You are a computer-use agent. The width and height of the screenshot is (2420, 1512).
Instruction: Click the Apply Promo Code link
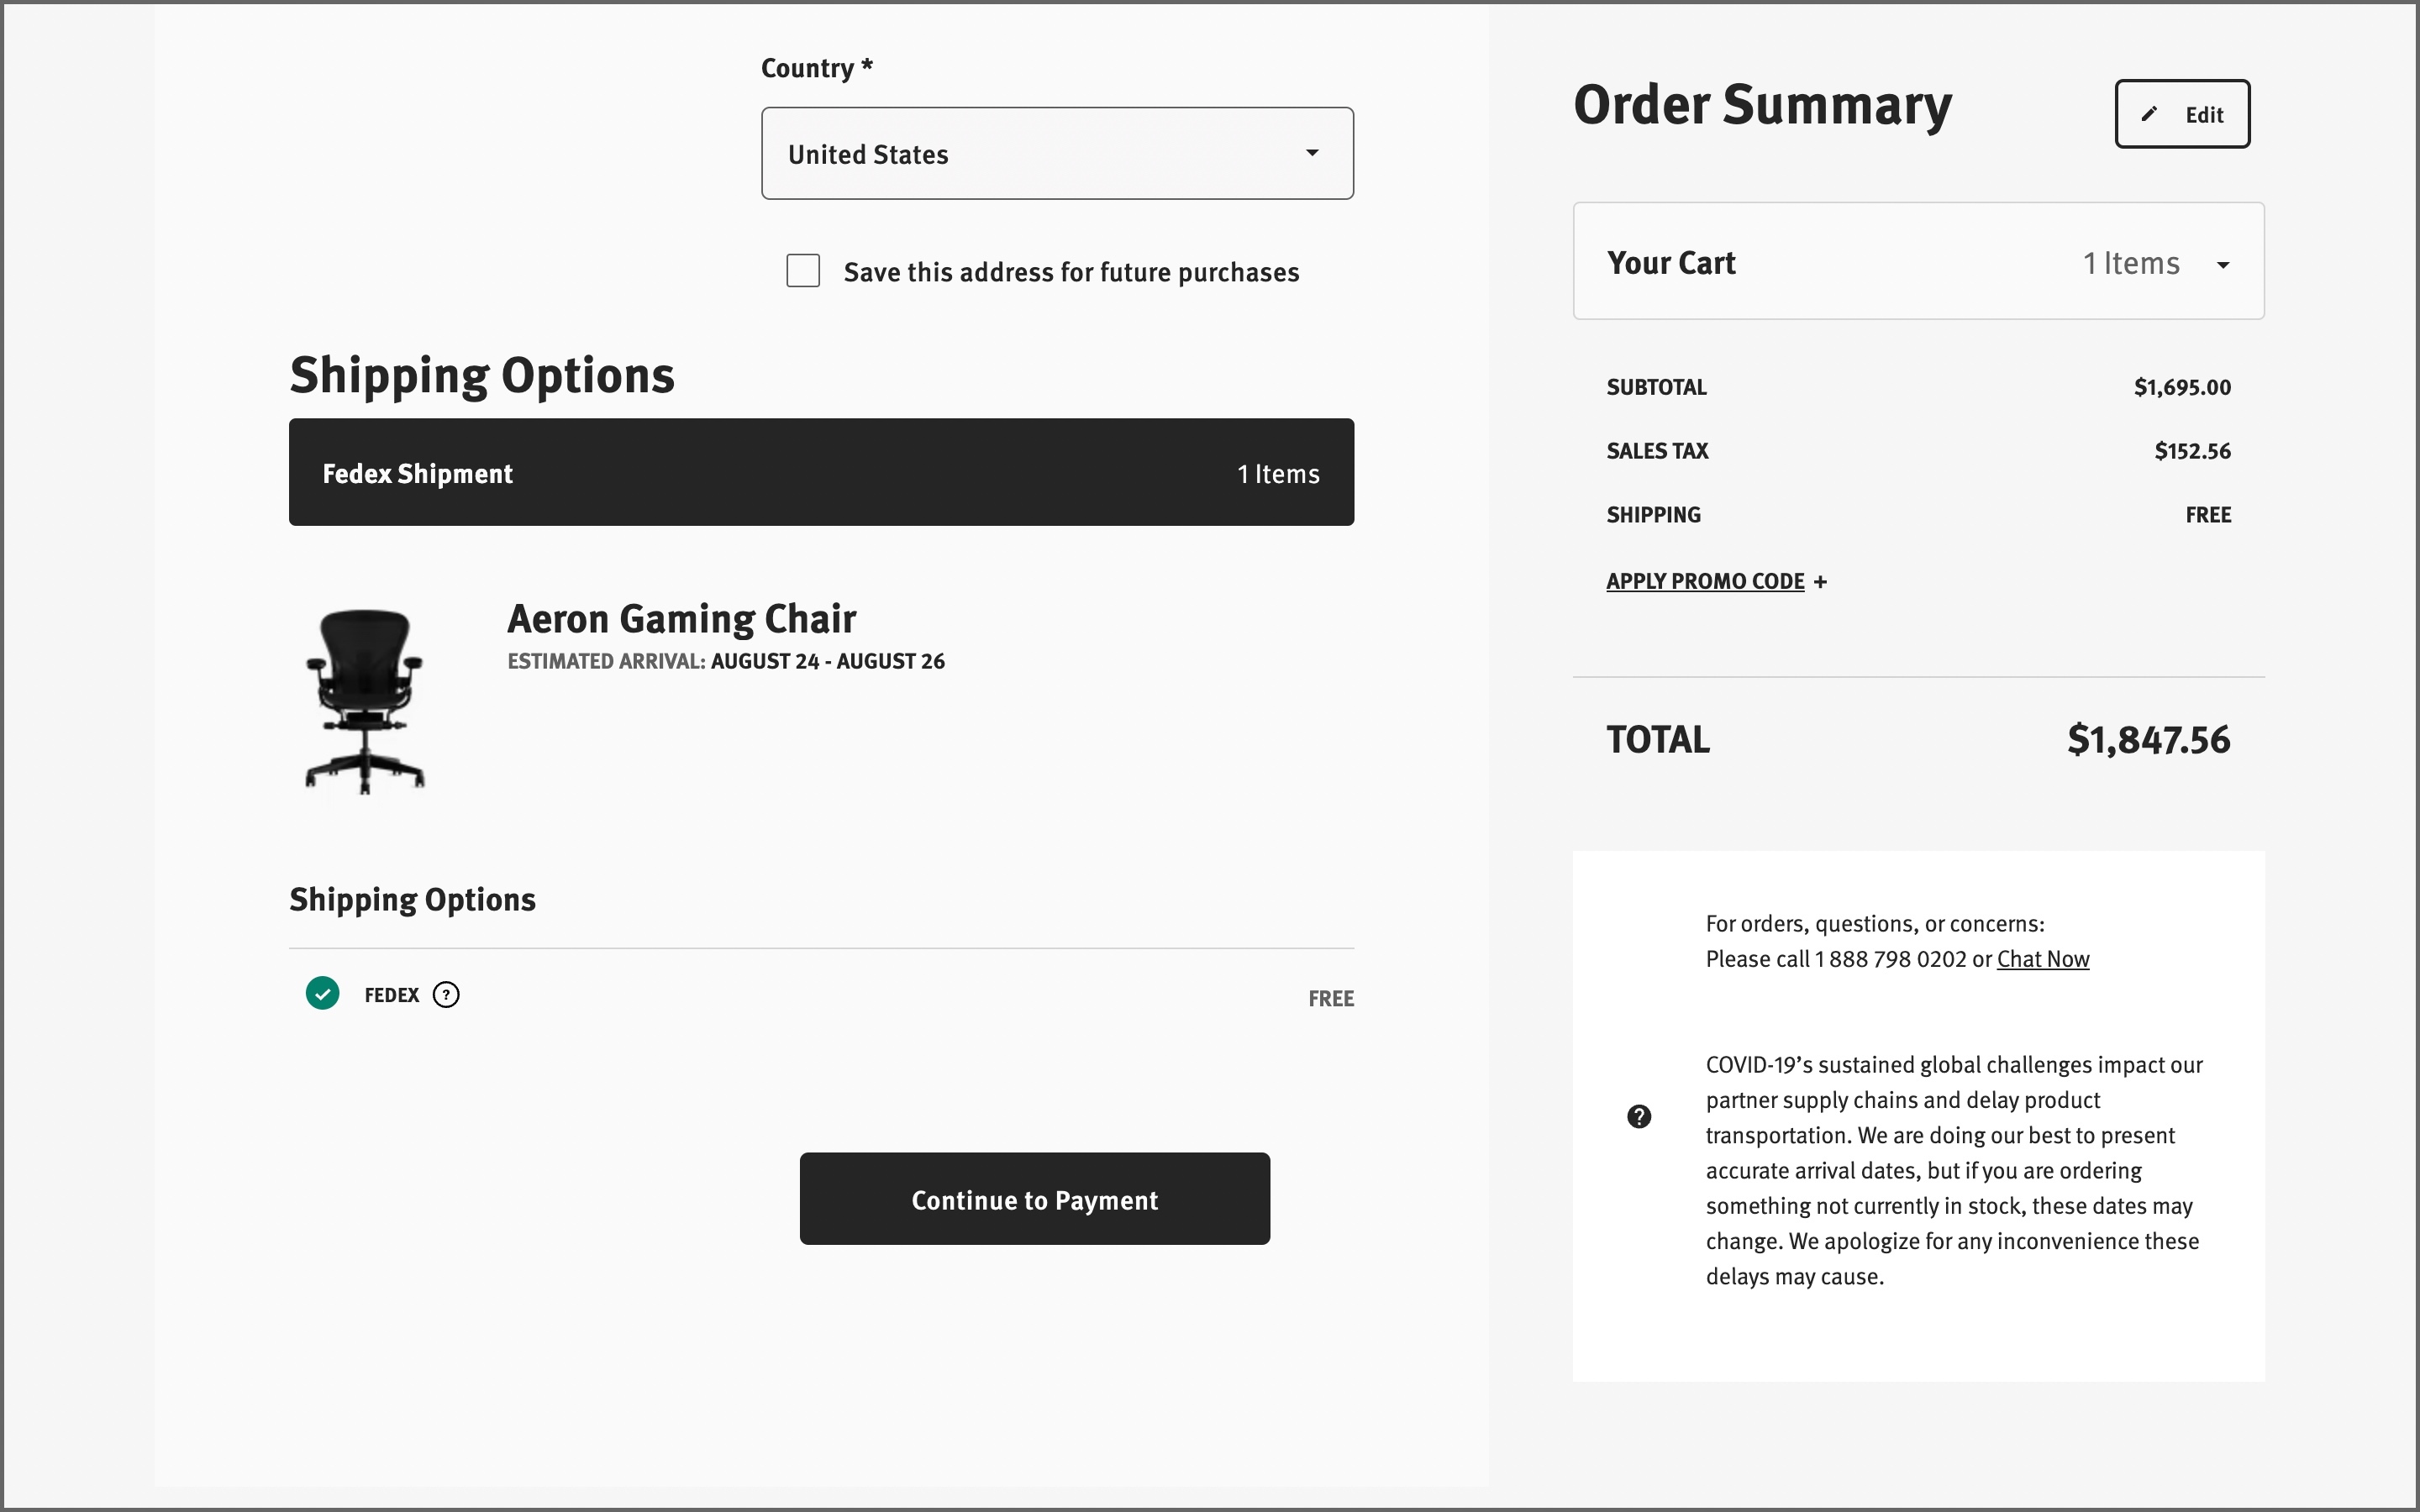[1705, 582]
